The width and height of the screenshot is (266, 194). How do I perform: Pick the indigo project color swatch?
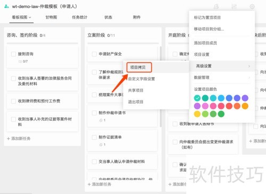[237, 98]
